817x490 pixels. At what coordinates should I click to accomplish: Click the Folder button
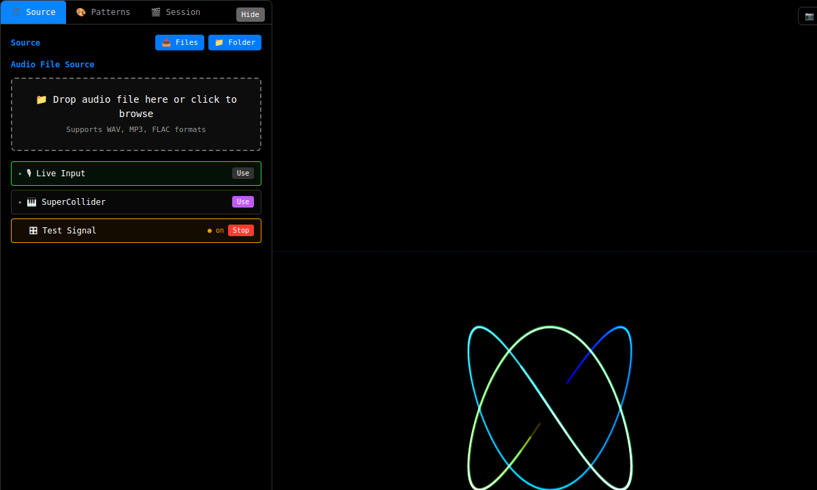coord(235,42)
